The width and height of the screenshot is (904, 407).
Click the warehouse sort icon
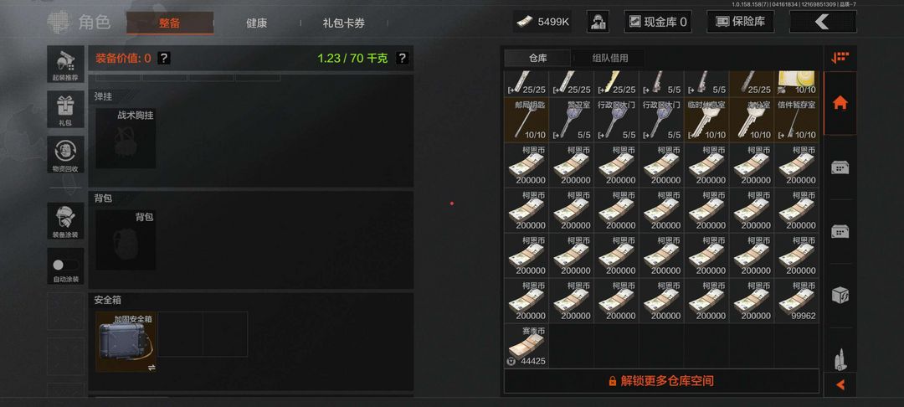pos(840,58)
